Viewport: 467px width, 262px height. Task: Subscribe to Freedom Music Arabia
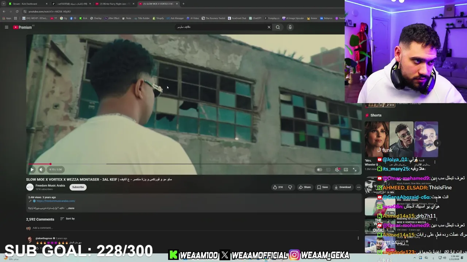pos(78,187)
